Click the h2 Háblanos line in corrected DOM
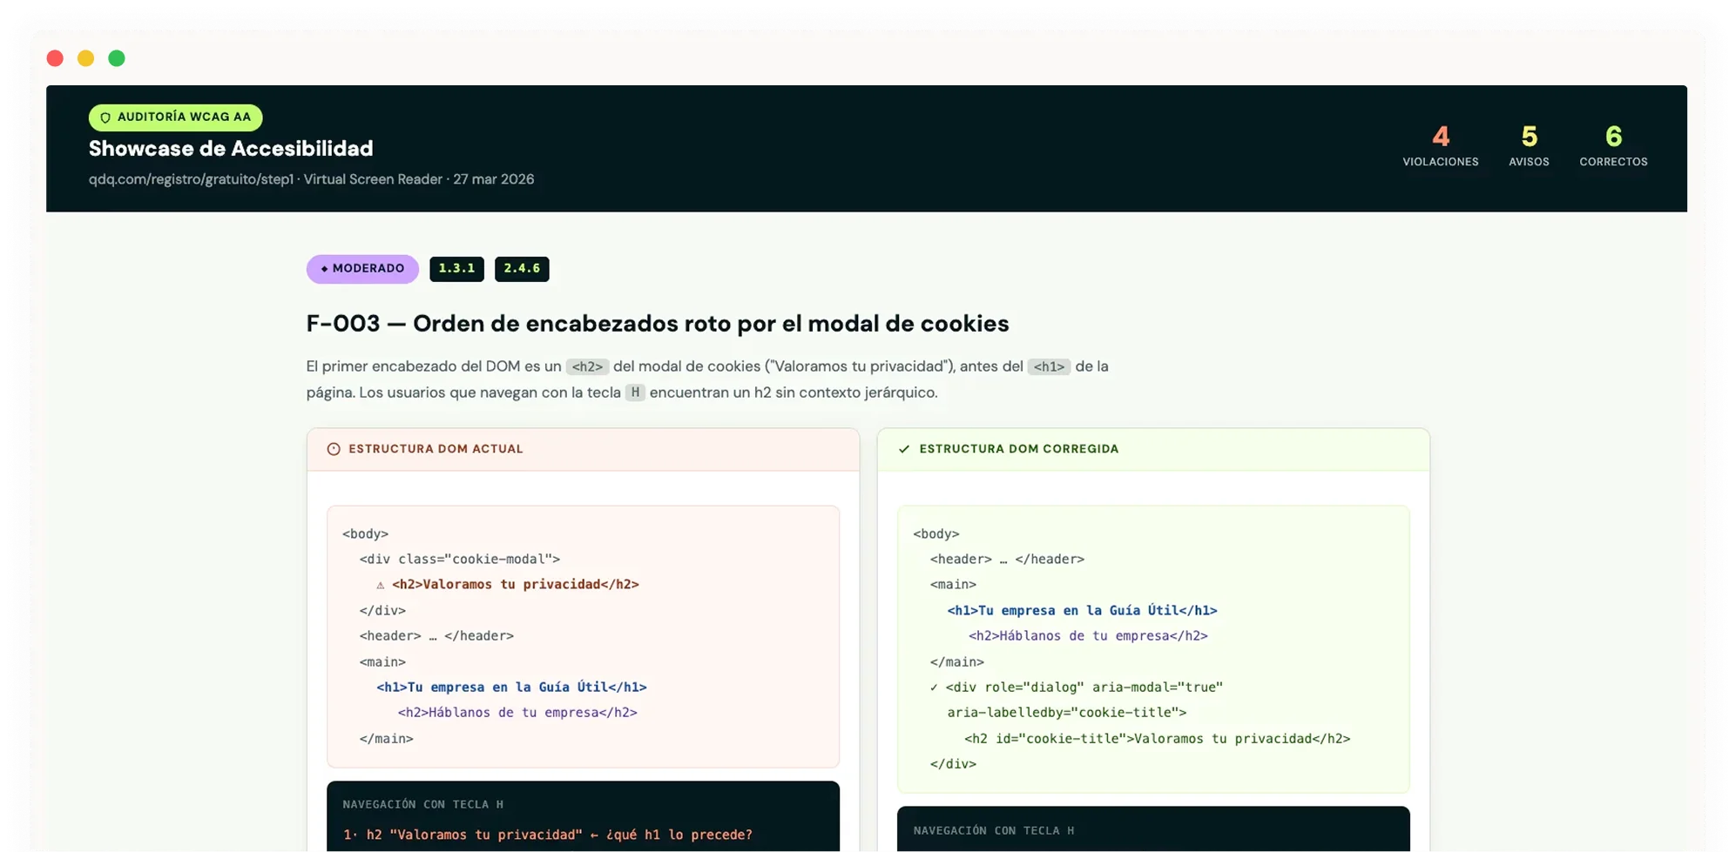Image resolution: width=1736 pixels, height=852 pixels. [1088, 636]
